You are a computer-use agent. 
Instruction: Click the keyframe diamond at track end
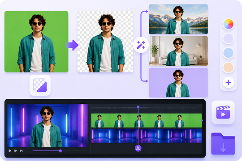click(202, 120)
